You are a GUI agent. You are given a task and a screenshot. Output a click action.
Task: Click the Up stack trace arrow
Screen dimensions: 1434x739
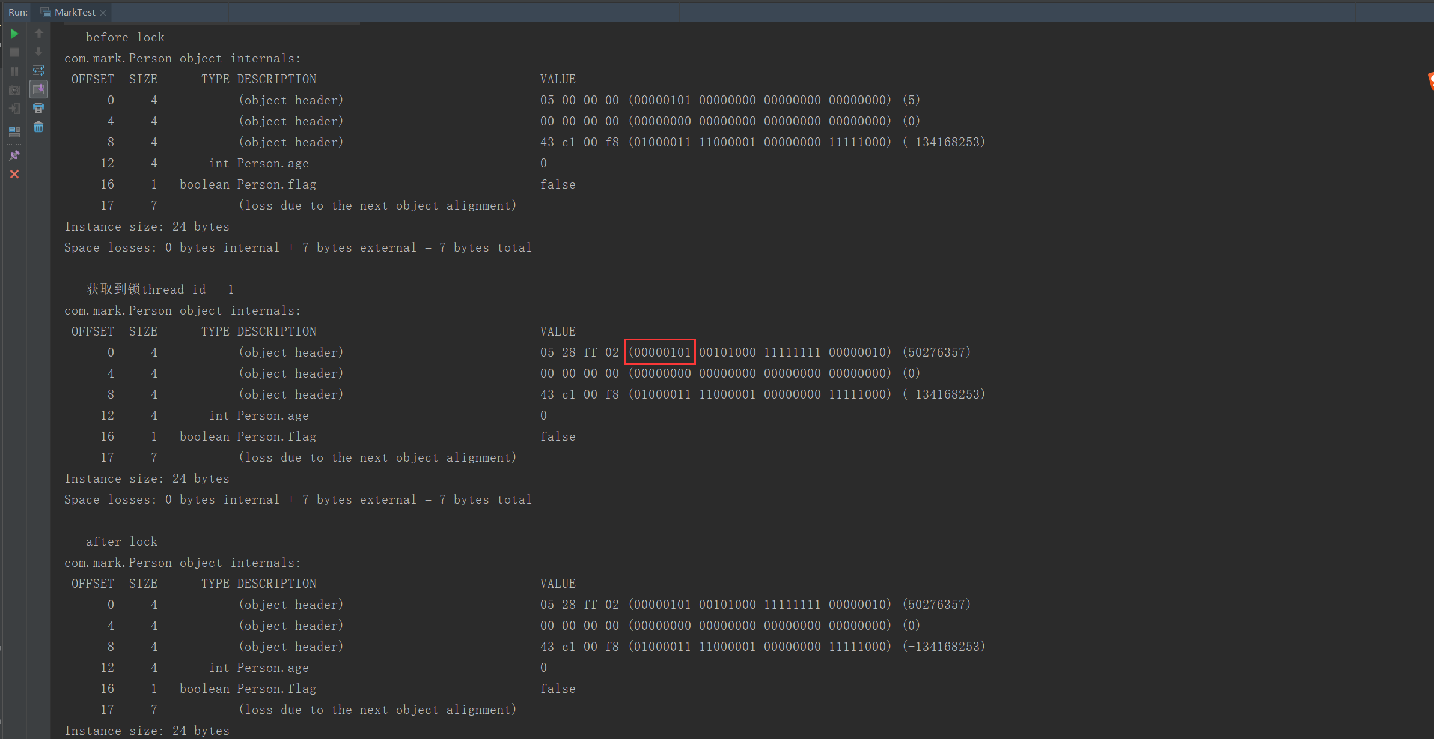[38, 34]
